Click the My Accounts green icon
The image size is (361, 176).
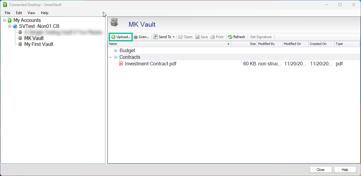coord(10,20)
